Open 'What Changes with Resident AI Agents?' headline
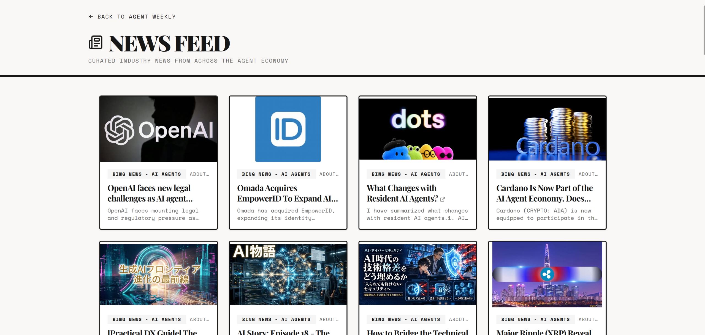The image size is (705, 335). tap(402, 193)
